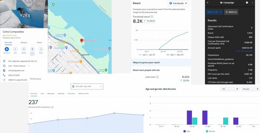Click the Nearby icon button
The image size is (260, 133).
point(24,49)
